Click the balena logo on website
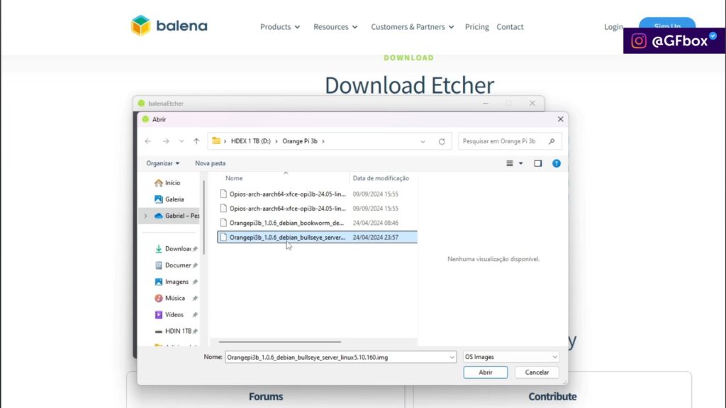 coord(169,26)
